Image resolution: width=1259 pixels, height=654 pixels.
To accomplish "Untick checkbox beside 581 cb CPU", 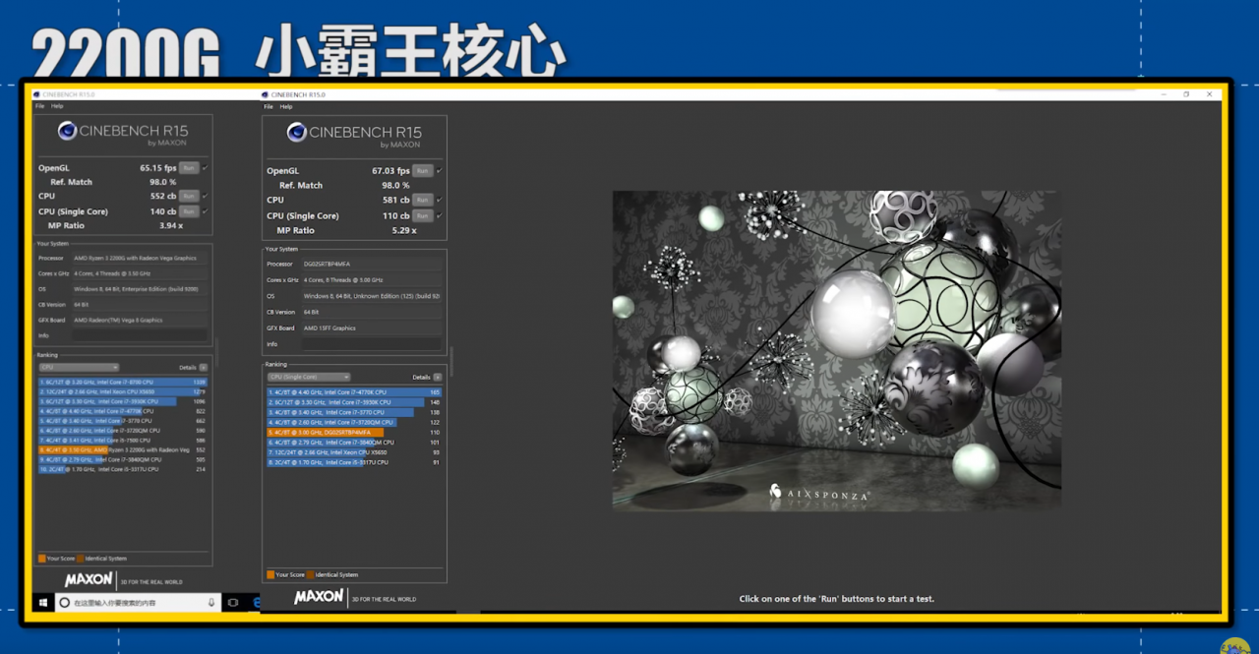I will [439, 201].
